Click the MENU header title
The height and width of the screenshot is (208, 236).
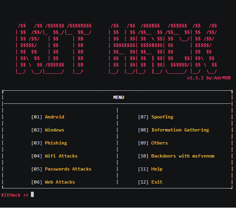click(118, 97)
